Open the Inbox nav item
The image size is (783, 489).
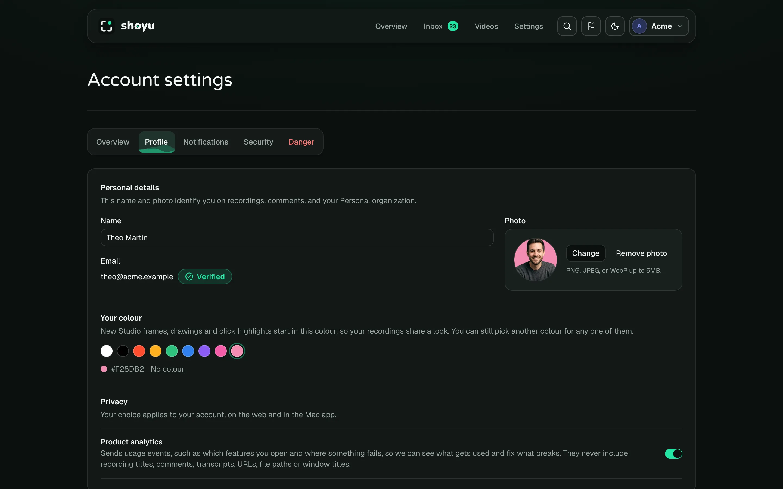pos(433,26)
